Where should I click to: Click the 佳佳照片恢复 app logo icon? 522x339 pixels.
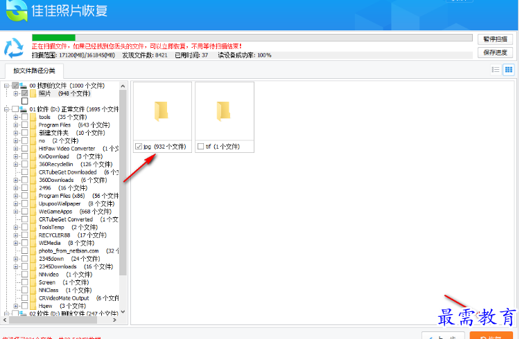tap(17, 10)
